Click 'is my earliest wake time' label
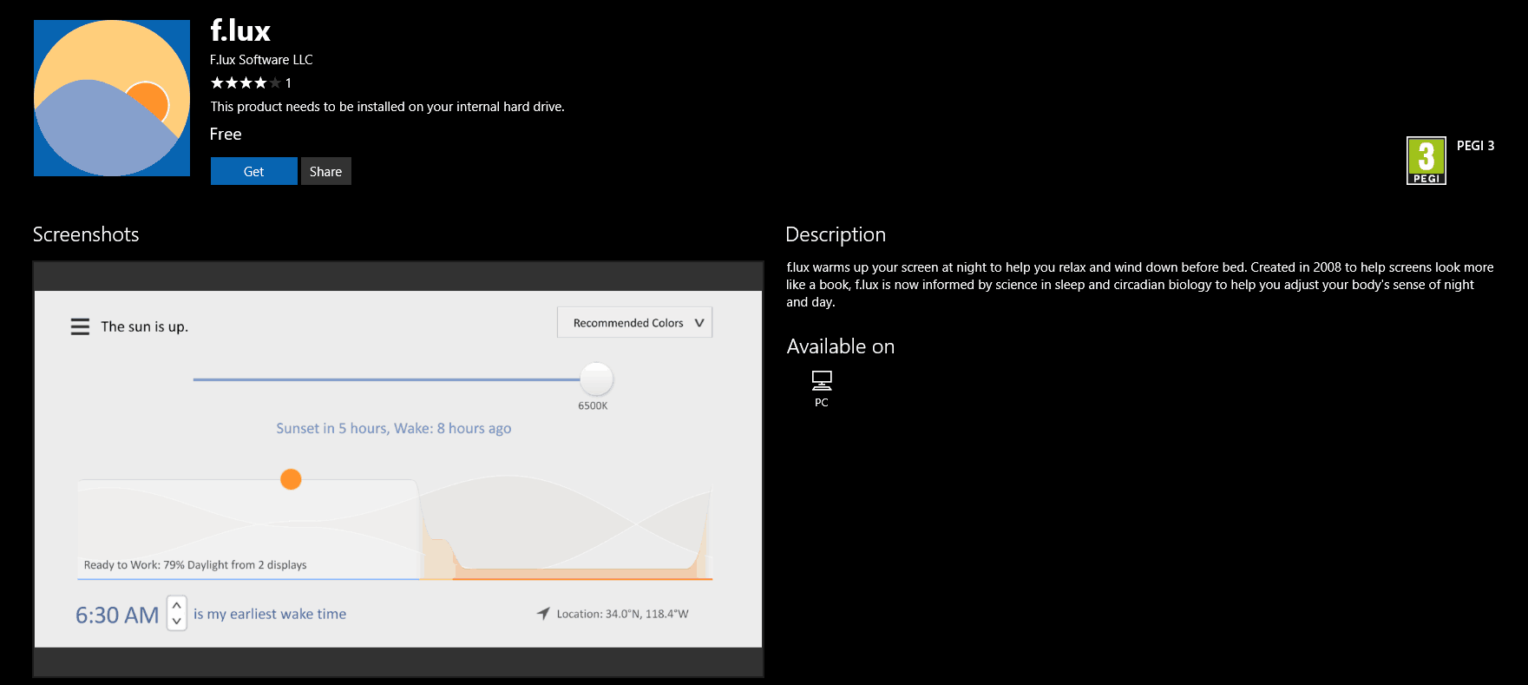Screen dimensions: 1528x685 [270, 614]
